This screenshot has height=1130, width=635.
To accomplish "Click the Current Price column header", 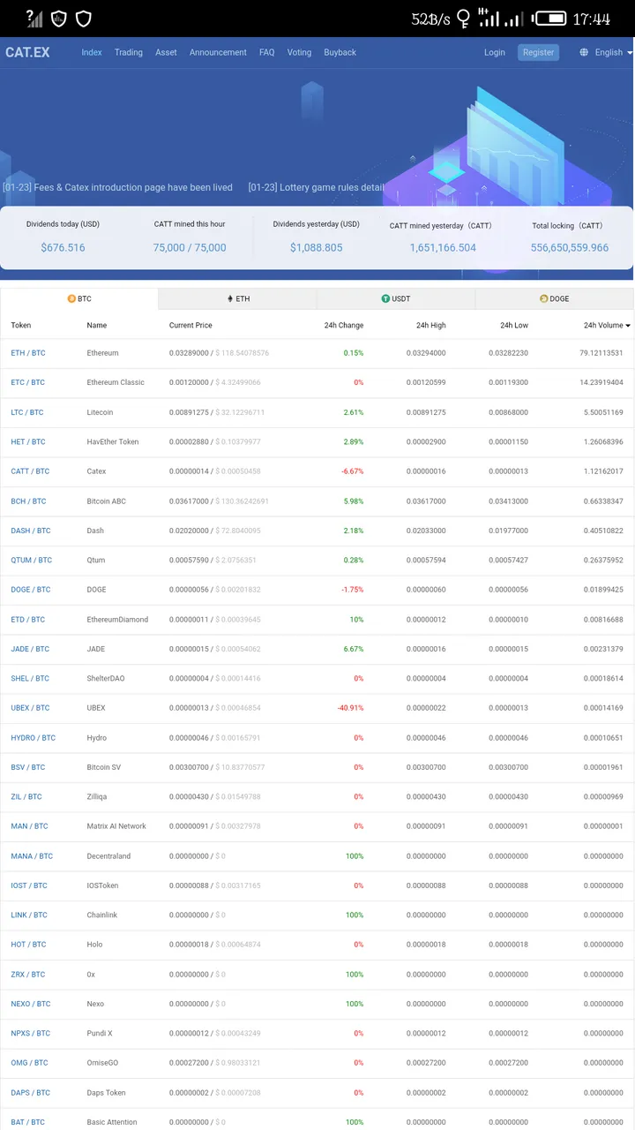I will tap(190, 326).
